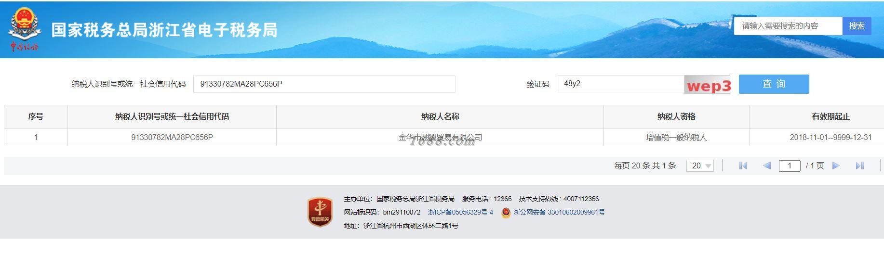This screenshot has height=280, width=884.
Task: Click the tax bureau emblem logo
Action: [x=24, y=29]
